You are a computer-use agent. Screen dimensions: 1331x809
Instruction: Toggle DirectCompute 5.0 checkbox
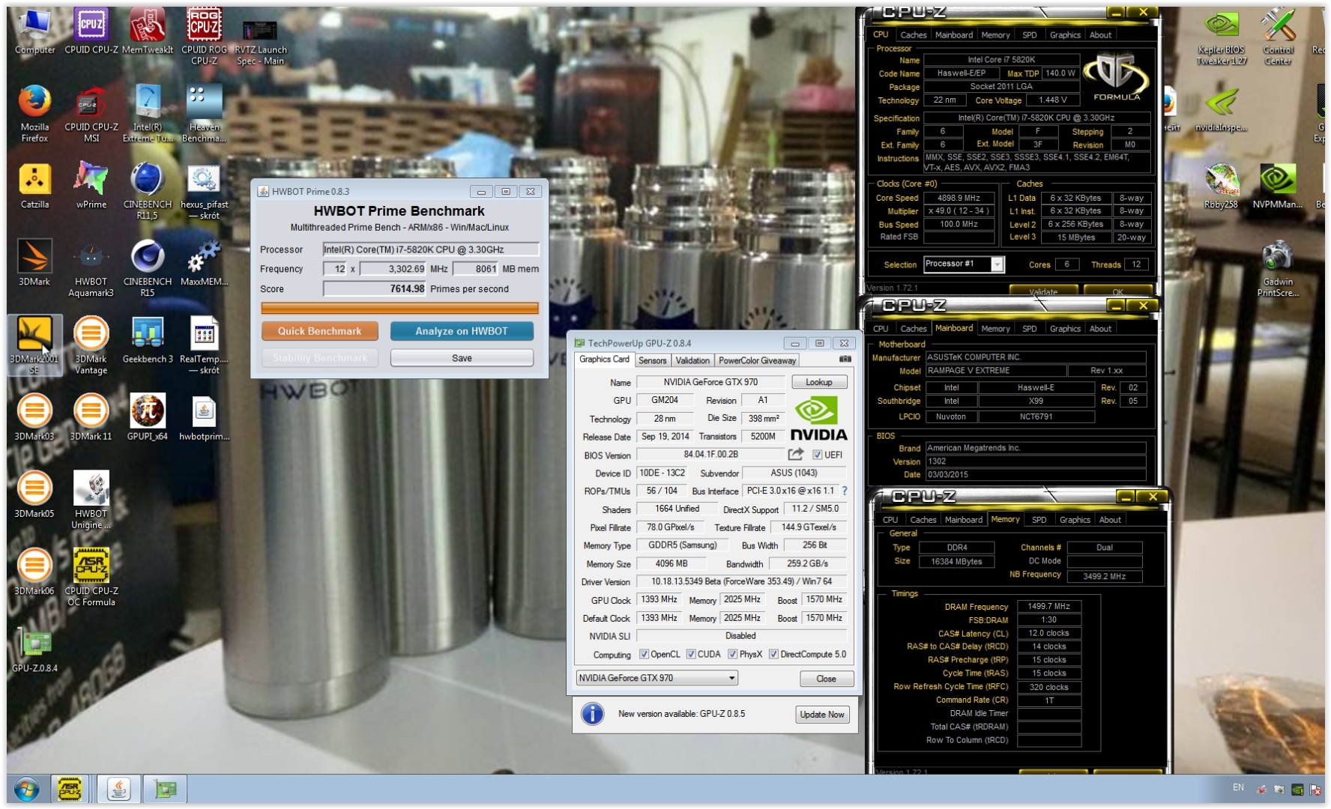(773, 654)
